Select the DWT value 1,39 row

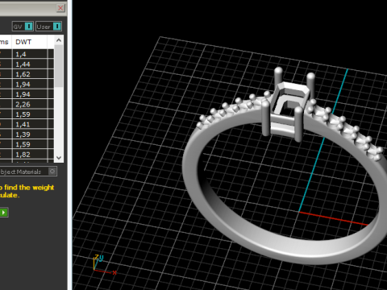27,135
